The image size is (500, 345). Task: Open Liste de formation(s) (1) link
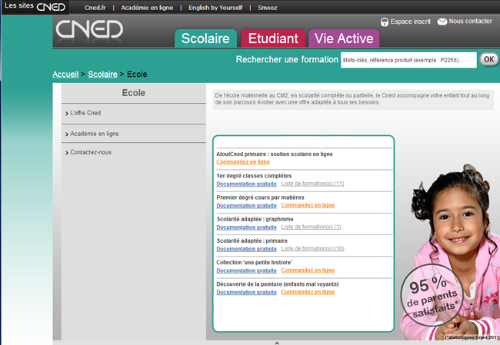(x=311, y=227)
